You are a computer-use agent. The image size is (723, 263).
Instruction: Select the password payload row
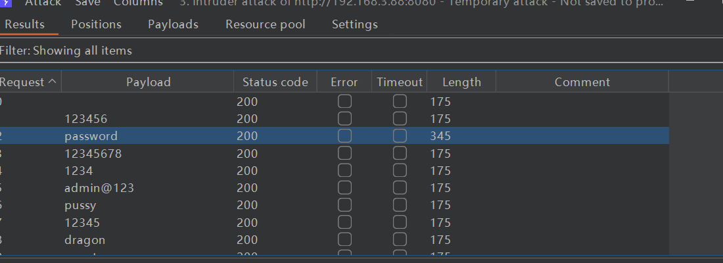tap(91, 136)
